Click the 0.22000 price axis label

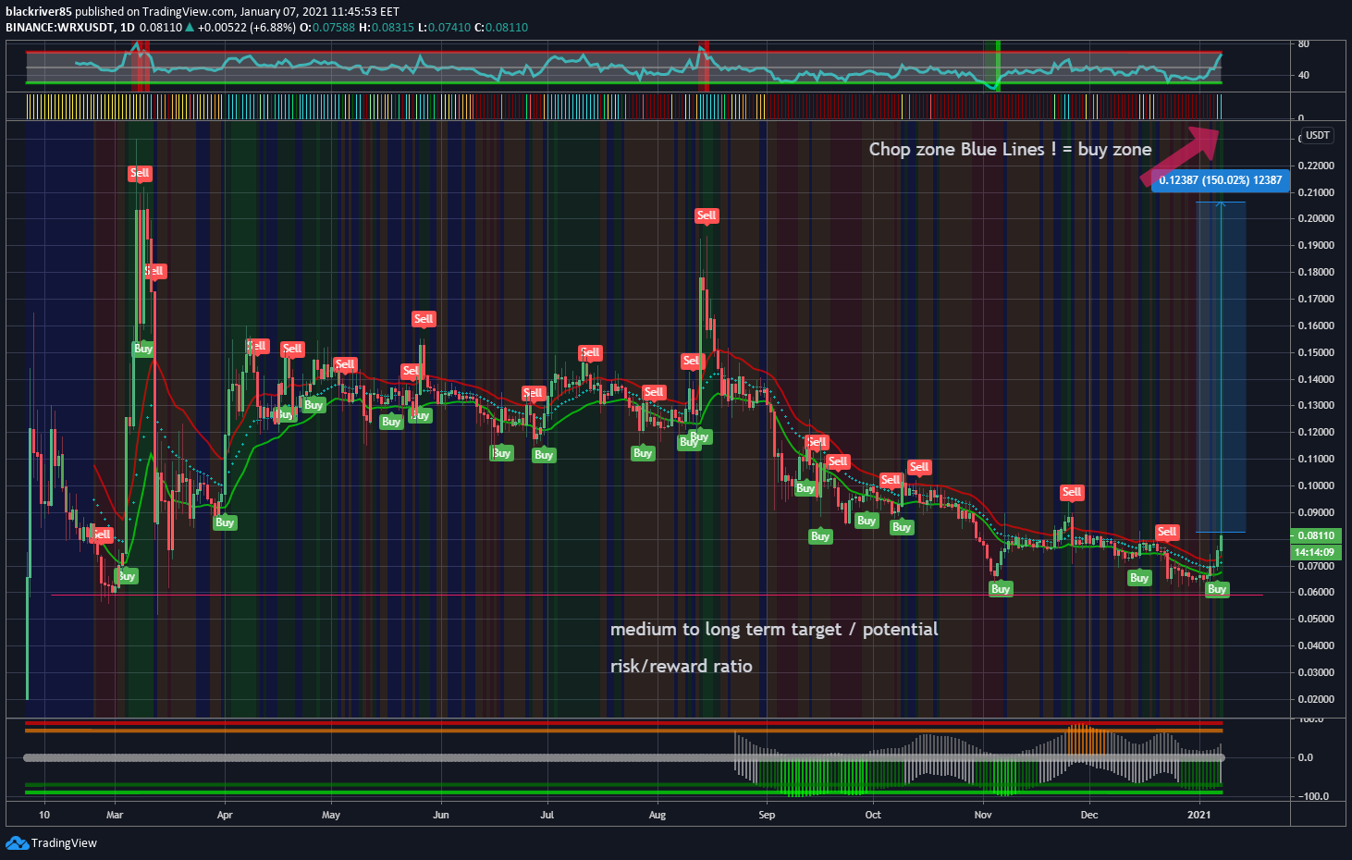click(x=1316, y=166)
